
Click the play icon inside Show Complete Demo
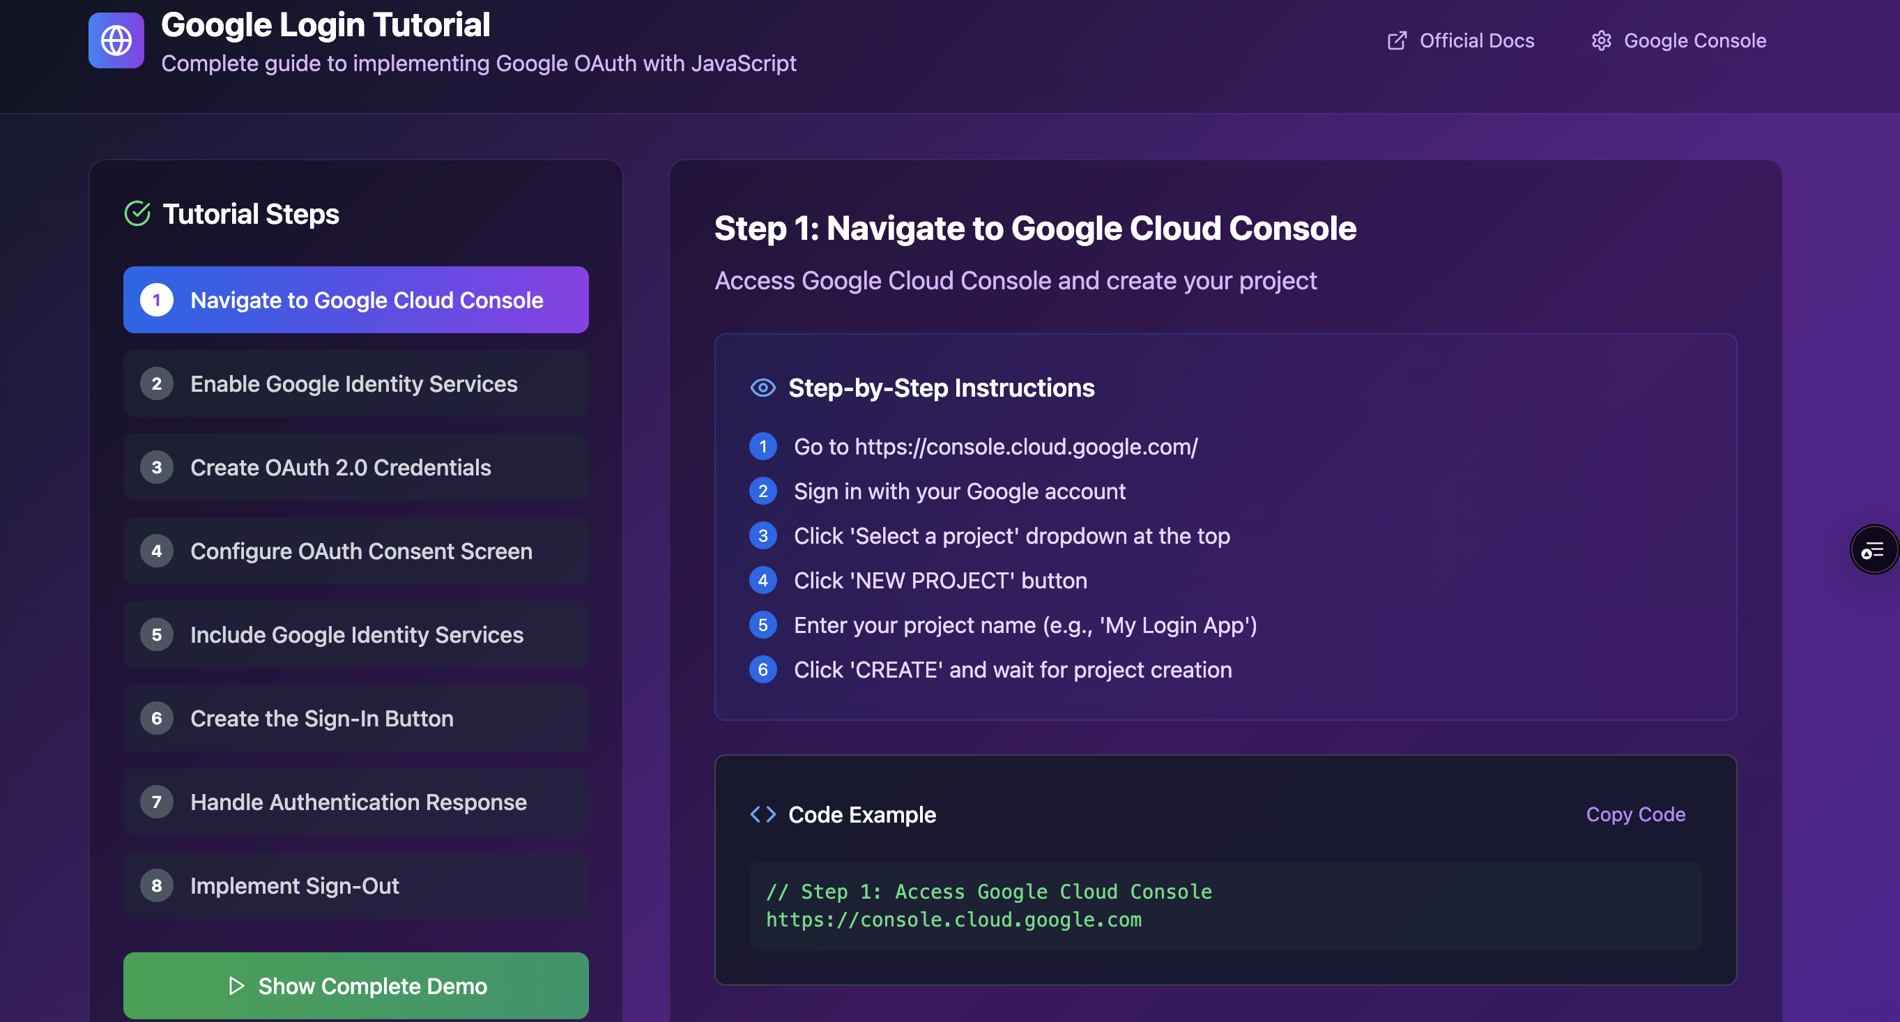coord(236,986)
